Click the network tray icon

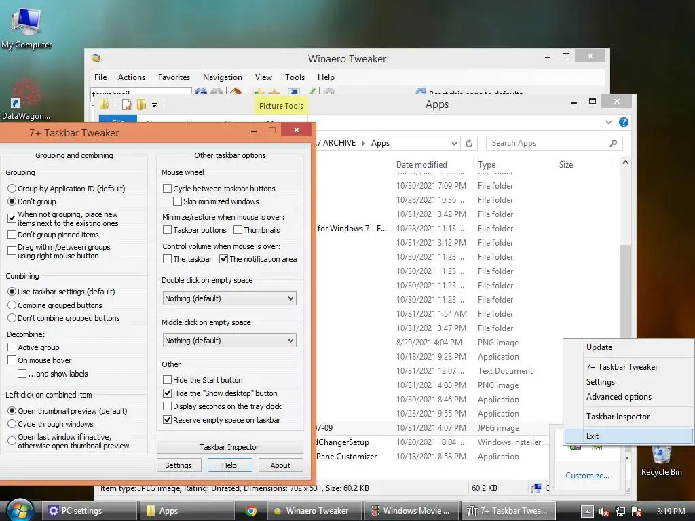(620, 512)
